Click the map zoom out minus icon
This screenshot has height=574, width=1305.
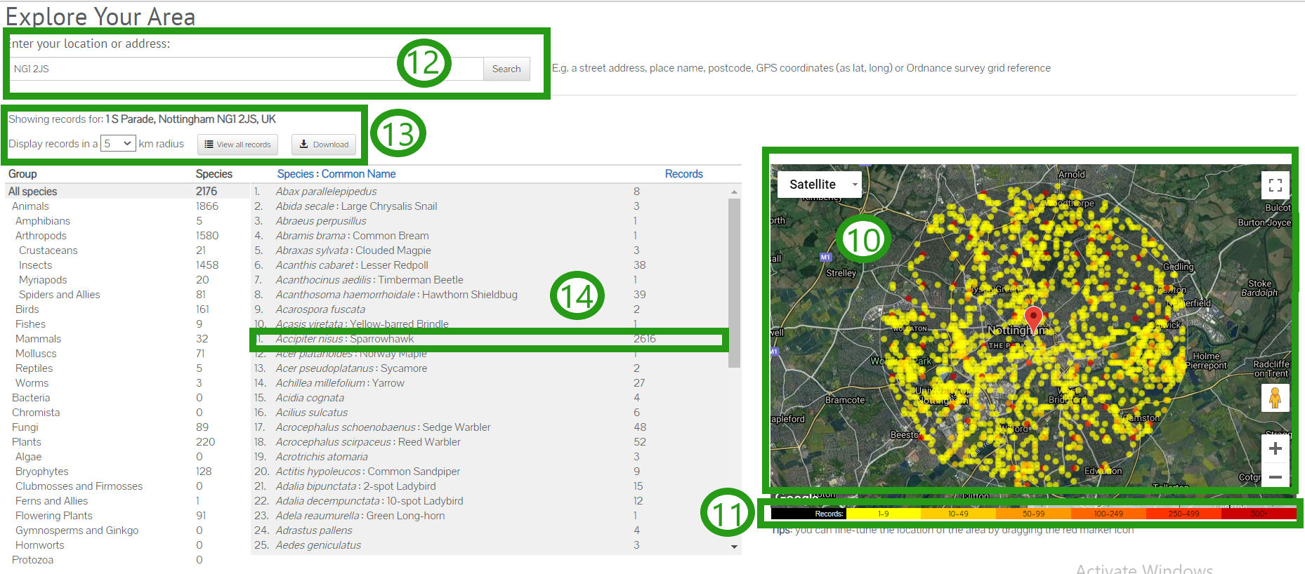tap(1275, 477)
